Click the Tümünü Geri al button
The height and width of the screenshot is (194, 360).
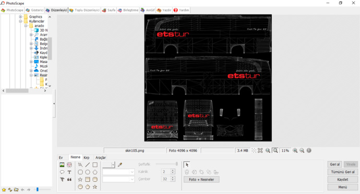click(x=343, y=172)
